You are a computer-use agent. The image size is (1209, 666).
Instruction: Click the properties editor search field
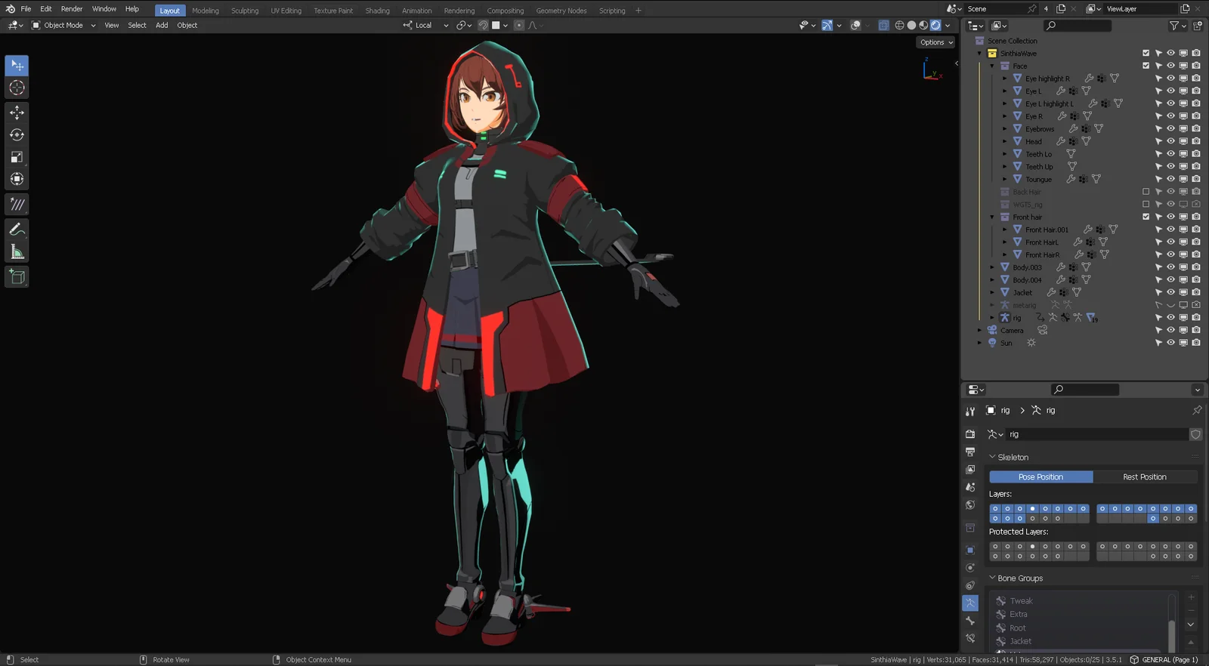pos(1085,390)
